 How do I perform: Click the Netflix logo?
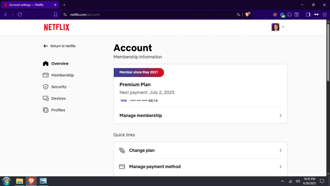(x=57, y=27)
